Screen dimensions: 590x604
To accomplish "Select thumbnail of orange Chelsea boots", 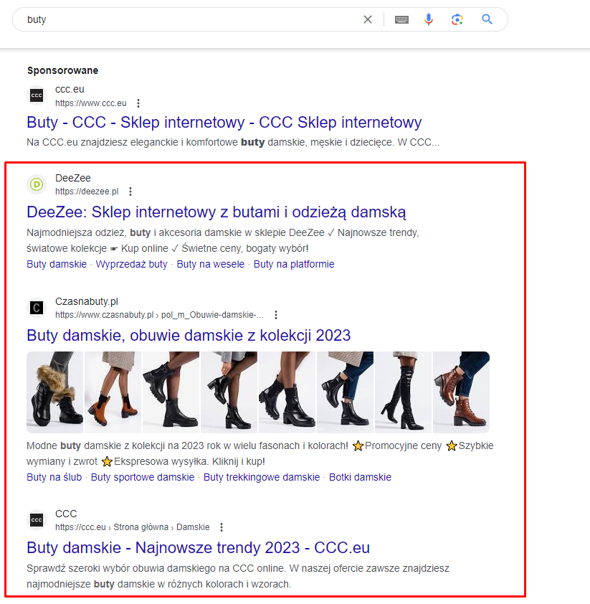I will pyautogui.click(x=113, y=392).
